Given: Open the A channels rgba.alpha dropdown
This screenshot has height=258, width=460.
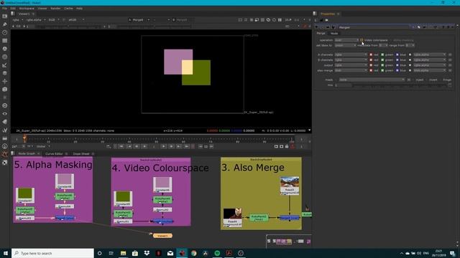Looking at the screenshot, I should pyautogui.click(x=430, y=54).
